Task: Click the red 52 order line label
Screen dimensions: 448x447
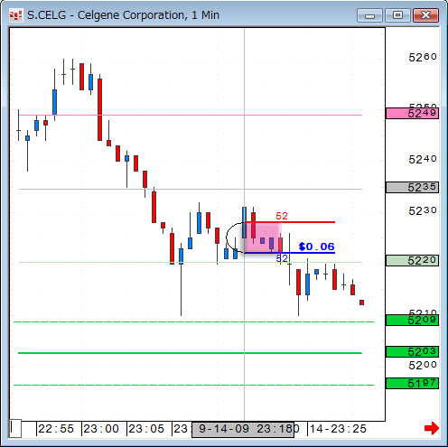Action: 282,216
